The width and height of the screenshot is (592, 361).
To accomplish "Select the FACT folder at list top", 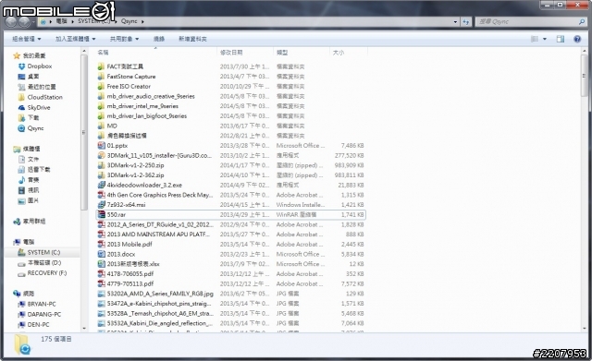I will point(125,66).
